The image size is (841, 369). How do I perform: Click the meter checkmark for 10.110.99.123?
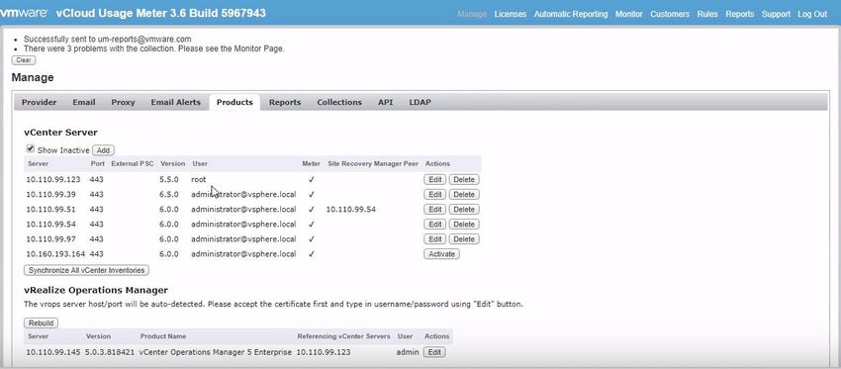[x=311, y=180]
